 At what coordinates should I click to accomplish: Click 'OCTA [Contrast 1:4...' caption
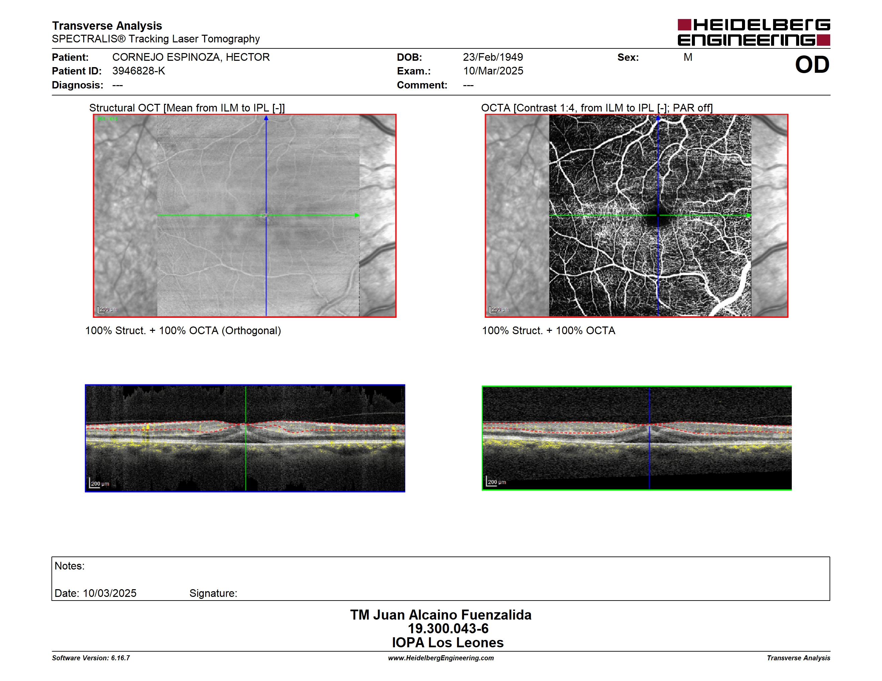(597, 108)
